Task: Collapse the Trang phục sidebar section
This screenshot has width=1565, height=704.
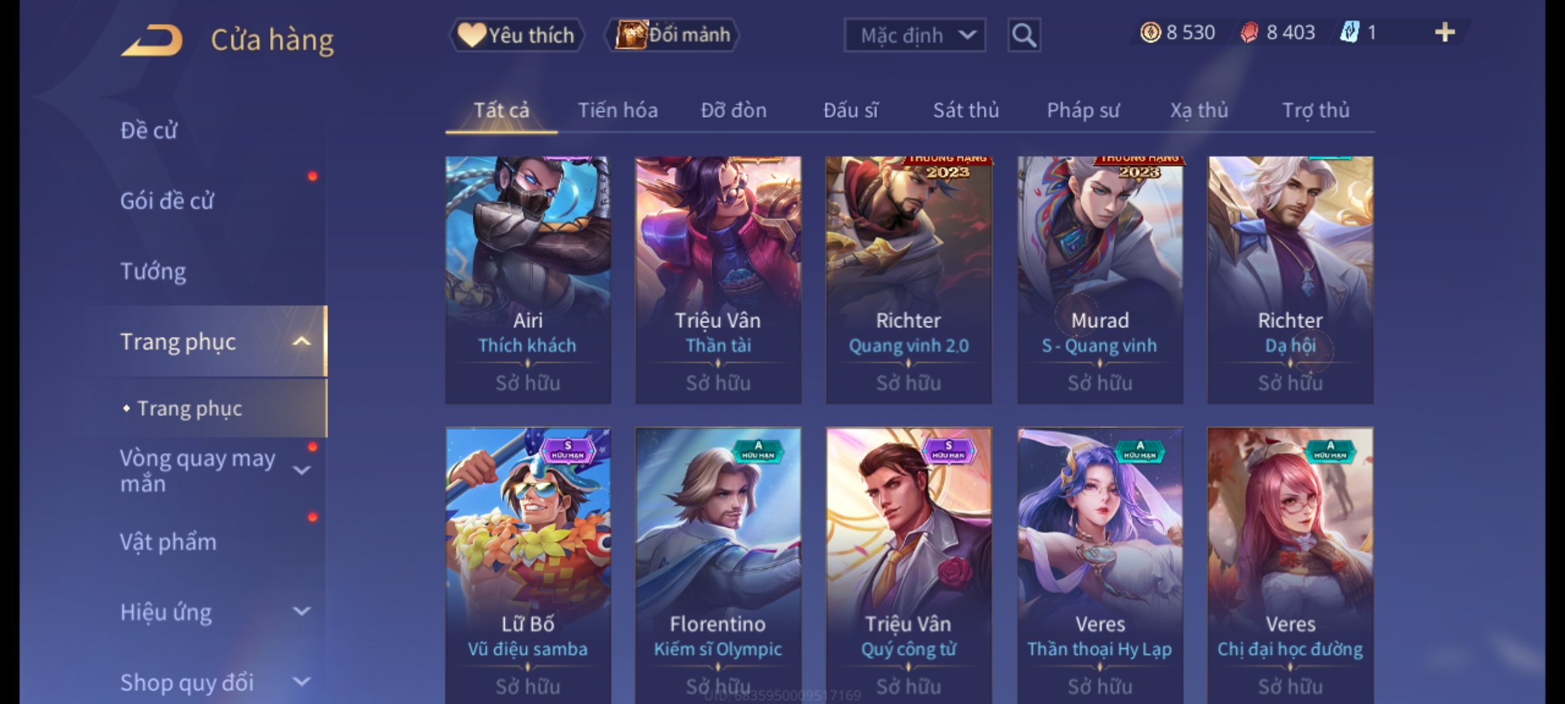Action: coord(301,342)
